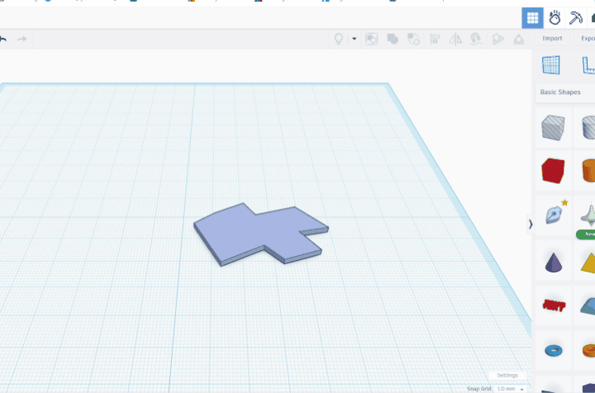Click the Undo arrow
Image resolution: width=595 pixels, height=393 pixels.
coord(3,39)
